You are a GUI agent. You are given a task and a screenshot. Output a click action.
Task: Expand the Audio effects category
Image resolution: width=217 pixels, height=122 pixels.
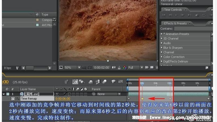[x=161, y=43]
